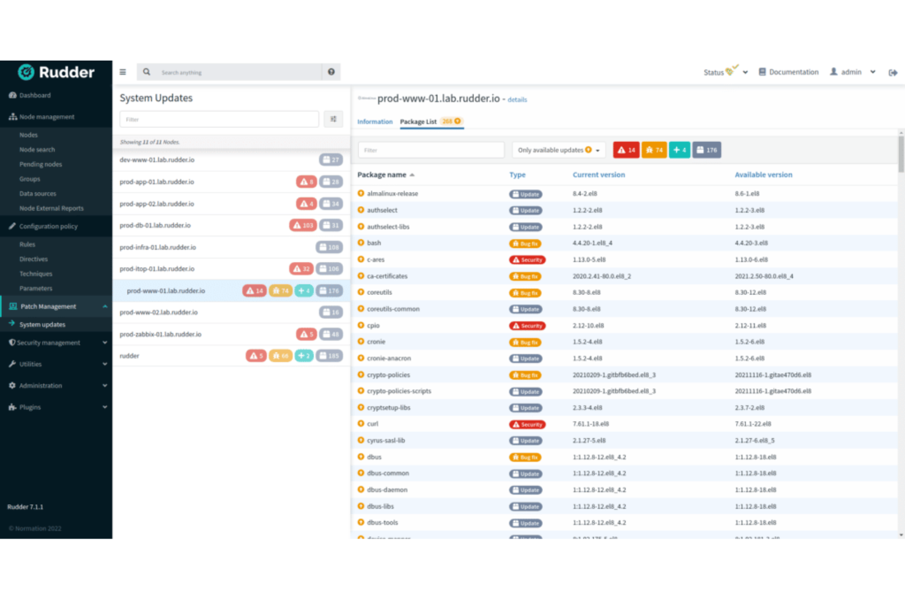Select the Package List tab
The image size is (905, 604).
pyautogui.click(x=431, y=122)
